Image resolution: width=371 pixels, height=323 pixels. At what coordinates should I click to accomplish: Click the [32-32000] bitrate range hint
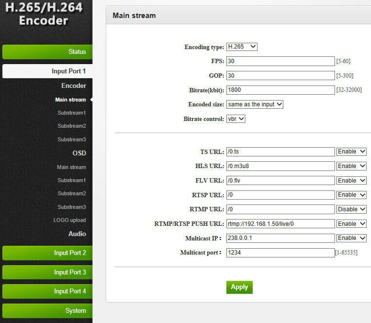pos(349,90)
